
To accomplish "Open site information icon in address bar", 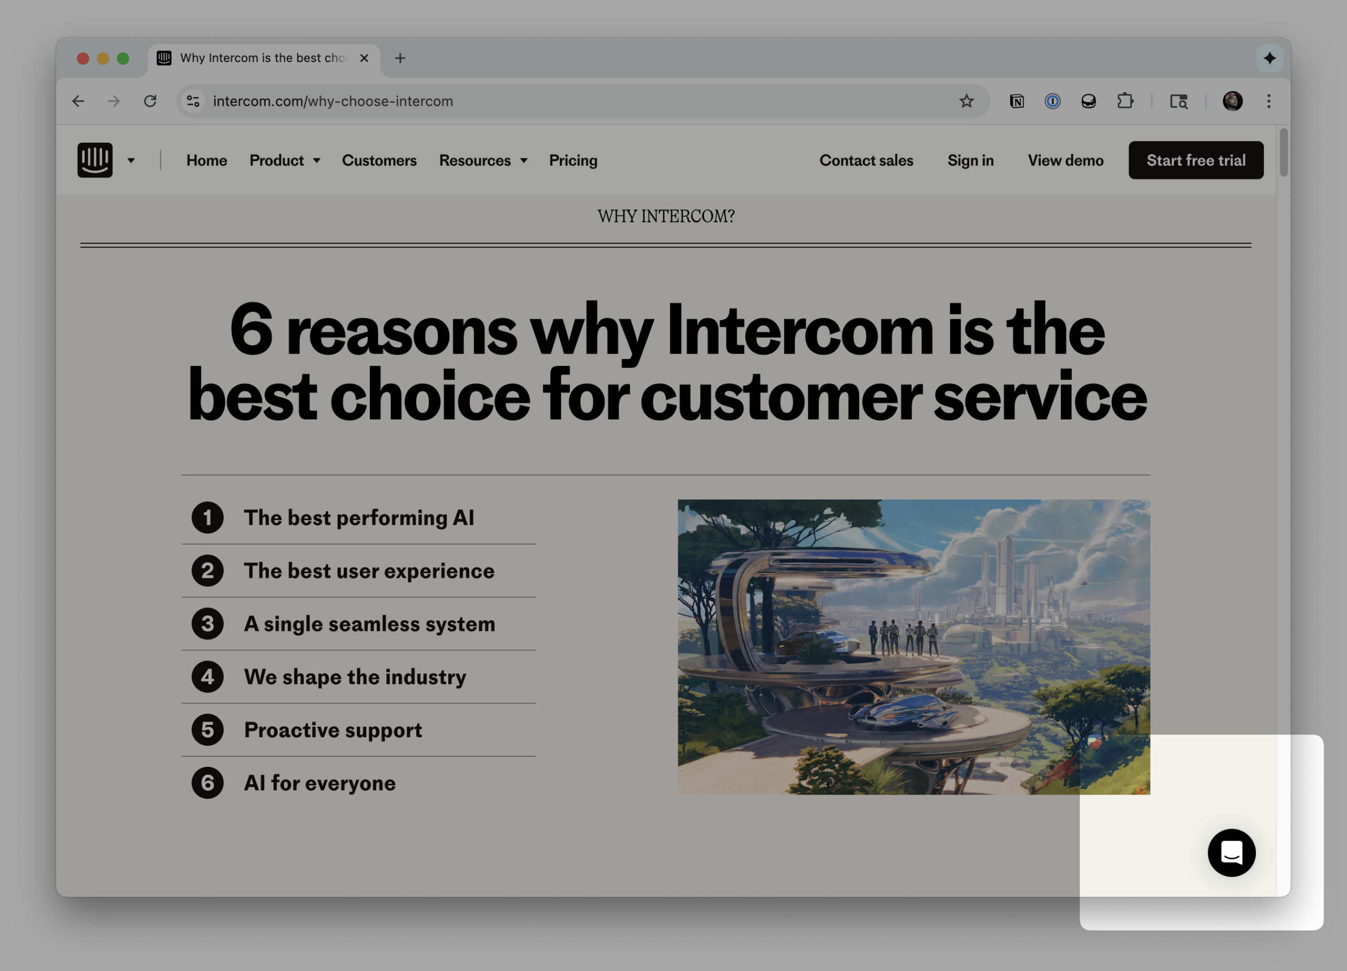I will (193, 101).
